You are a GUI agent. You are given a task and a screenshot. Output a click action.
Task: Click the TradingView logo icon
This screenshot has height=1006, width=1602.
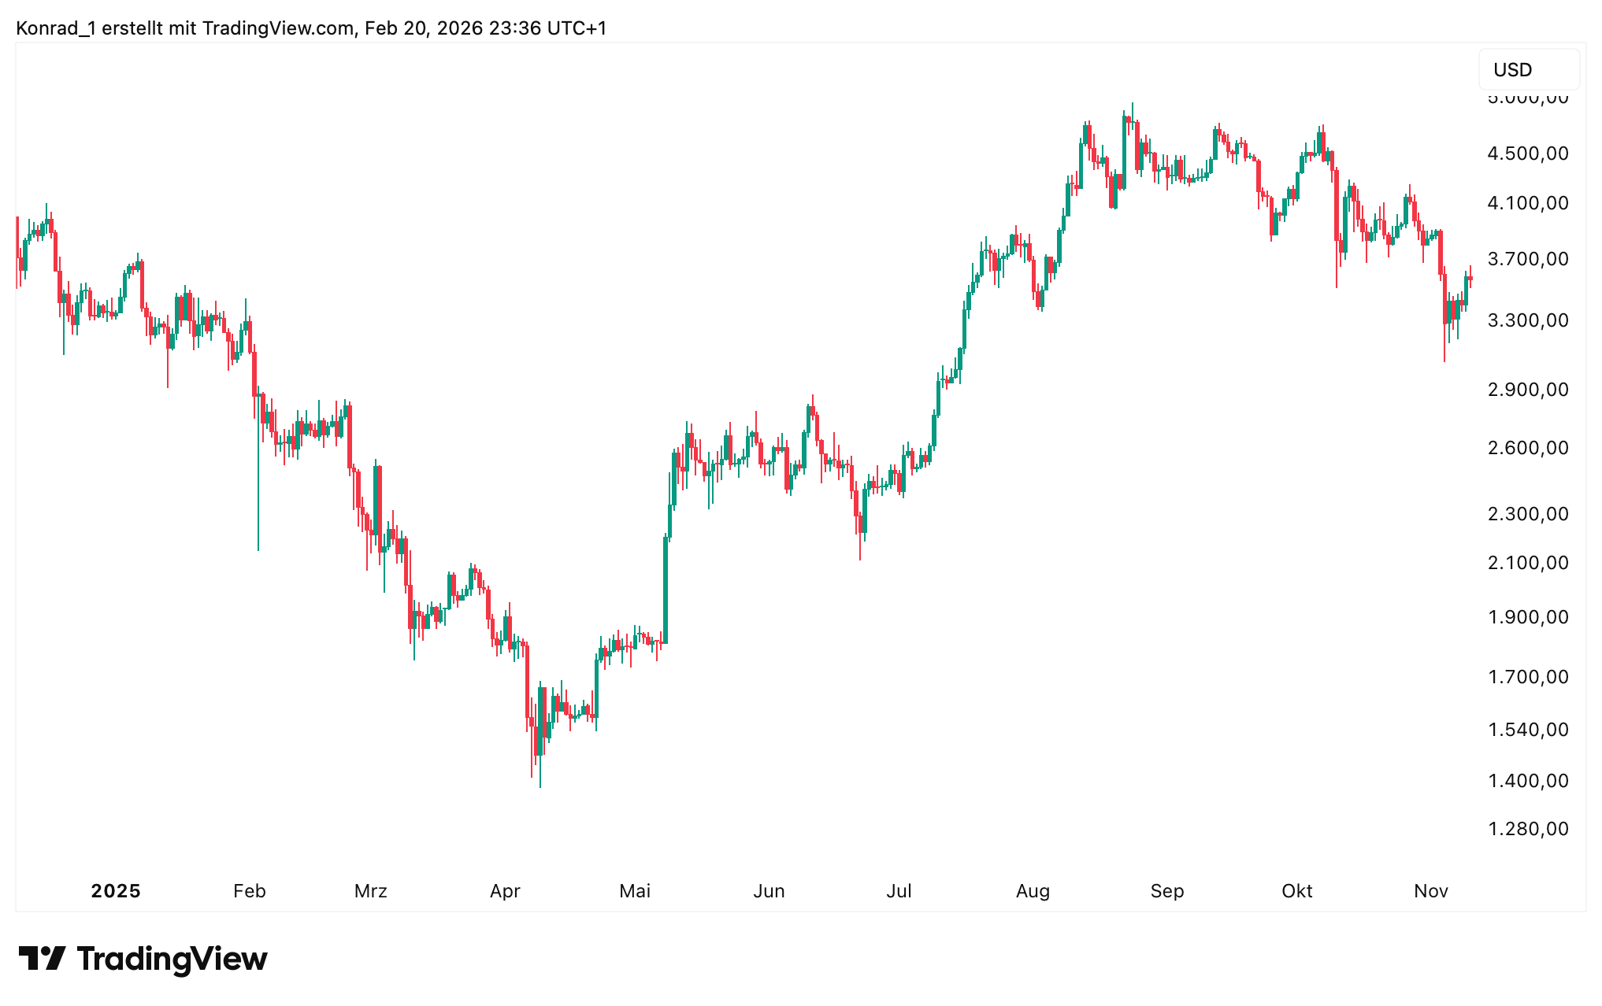[x=42, y=958]
